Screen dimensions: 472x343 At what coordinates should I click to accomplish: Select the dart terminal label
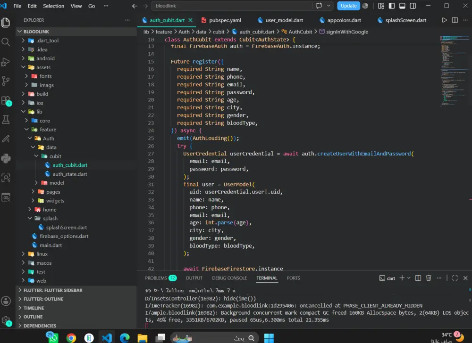(387, 278)
